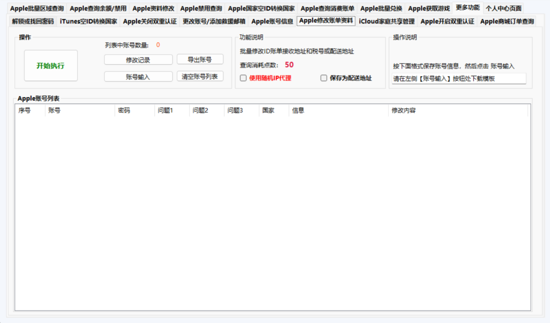Viewport: 550px width, 323px height.
Task: Go to the Apple批量兑换 tab
Action: pos(381,9)
